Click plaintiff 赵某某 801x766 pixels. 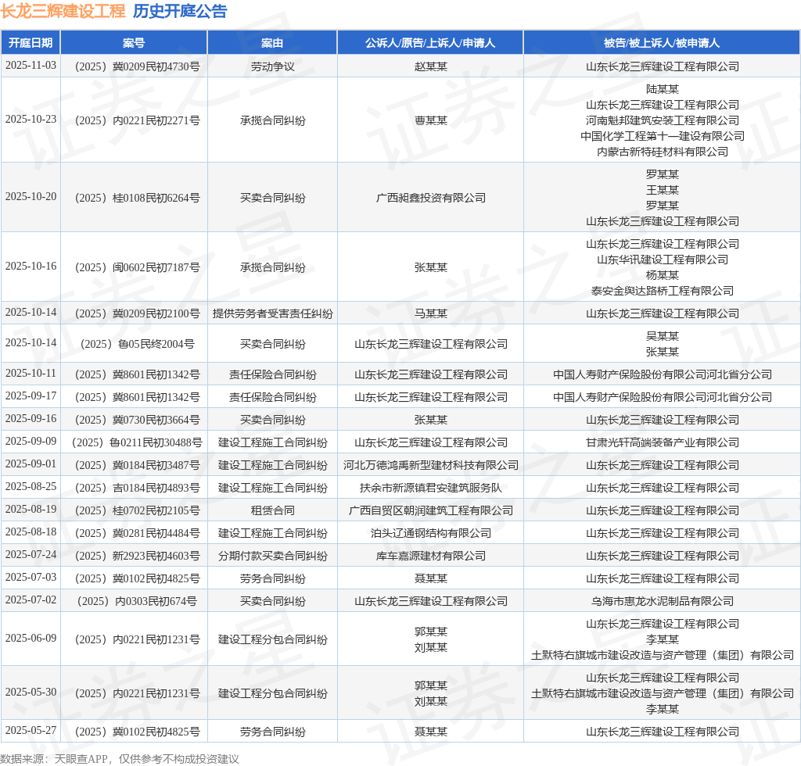(x=431, y=67)
